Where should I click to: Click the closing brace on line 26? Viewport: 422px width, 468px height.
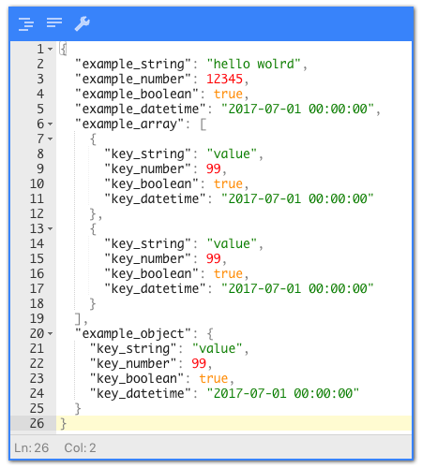(x=63, y=423)
